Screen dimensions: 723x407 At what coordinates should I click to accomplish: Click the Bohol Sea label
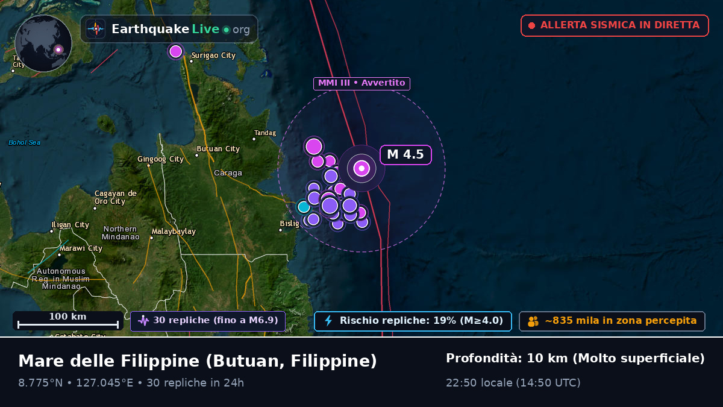(x=25, y=142)
